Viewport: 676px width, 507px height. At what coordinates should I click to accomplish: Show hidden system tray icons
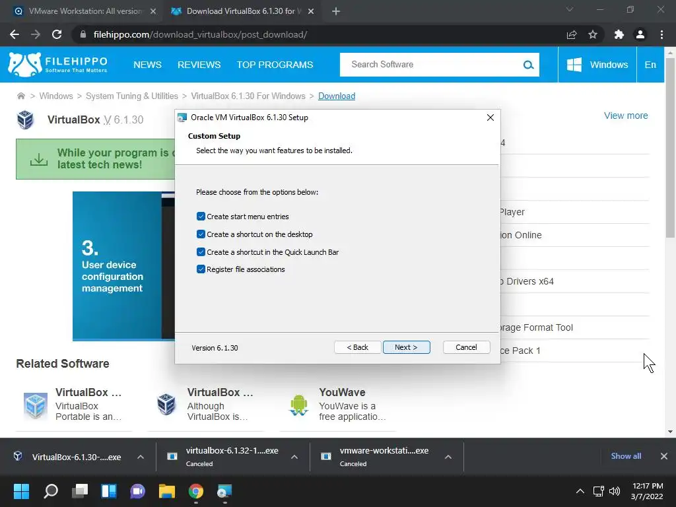(580, 491)
